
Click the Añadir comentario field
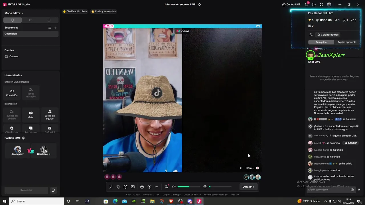pyautogui.click(x=328, y=190)
